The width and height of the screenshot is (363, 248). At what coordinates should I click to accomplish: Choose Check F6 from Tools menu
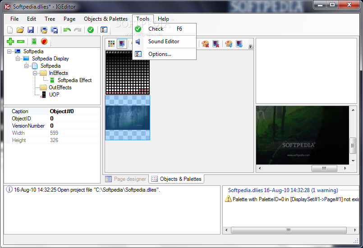tap(165, 29)
